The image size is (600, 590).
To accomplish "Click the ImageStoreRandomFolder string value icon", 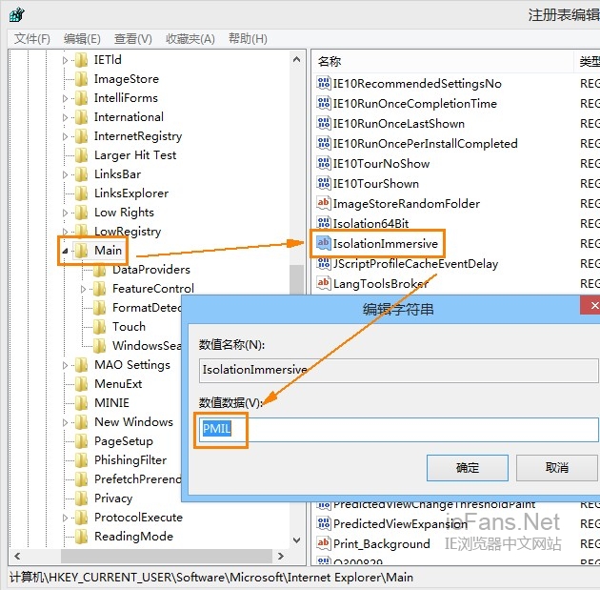I will click(x=323, y=204).
